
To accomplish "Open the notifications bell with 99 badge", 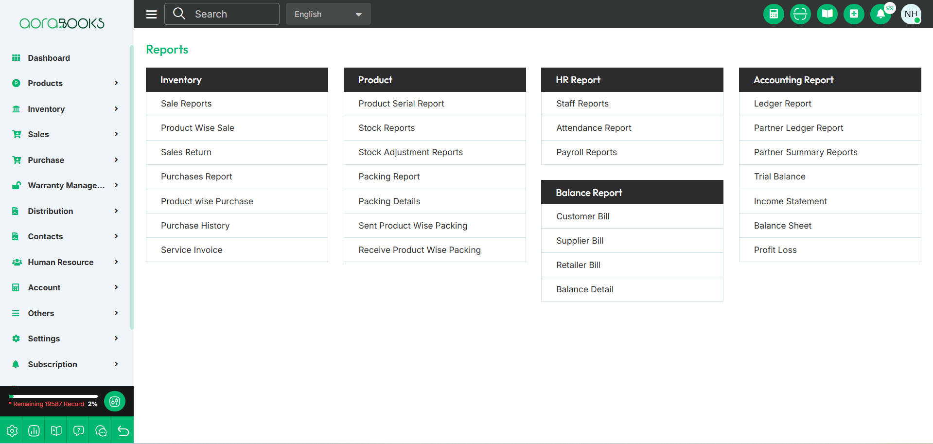I will (880, 14).
